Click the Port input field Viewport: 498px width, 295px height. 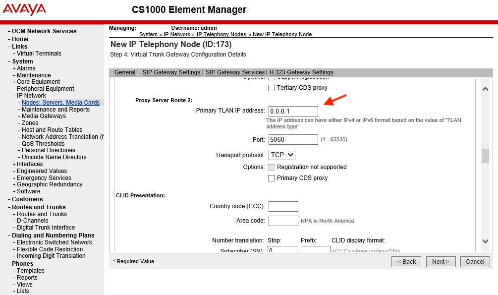[293, 139]
